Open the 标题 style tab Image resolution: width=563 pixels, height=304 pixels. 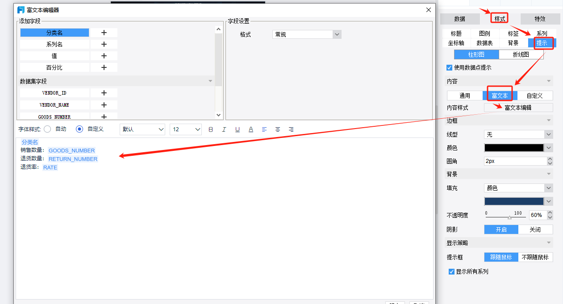[x=456, y=33]
